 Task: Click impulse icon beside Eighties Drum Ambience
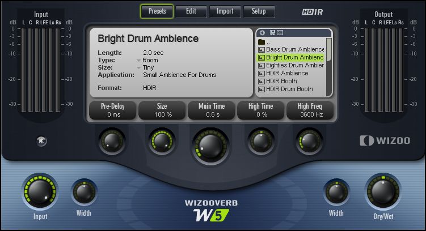(261, 66)
